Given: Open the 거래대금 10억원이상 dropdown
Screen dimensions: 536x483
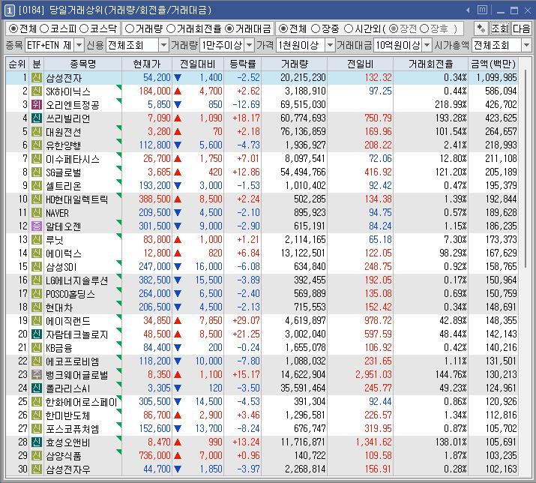Looking at the screenshot, I should [427, 45].
